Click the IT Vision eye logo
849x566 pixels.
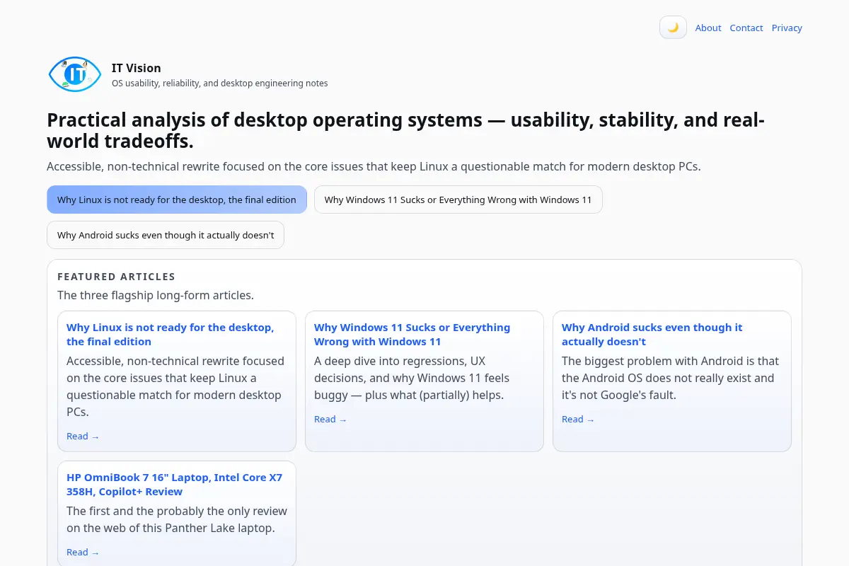click(x=75, y=74)
